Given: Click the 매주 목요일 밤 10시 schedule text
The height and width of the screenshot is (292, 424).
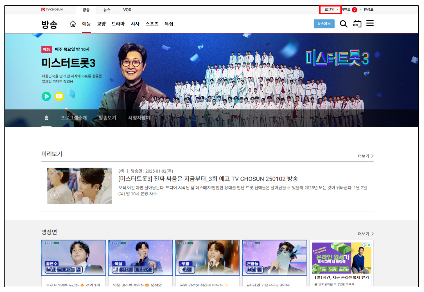Looking at the screenshot, I should 72,49.
